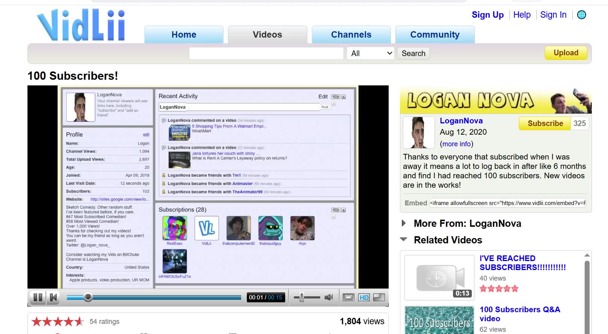Collapse the Related Videos section
608x334 pixels.
(x=404, y=240)
